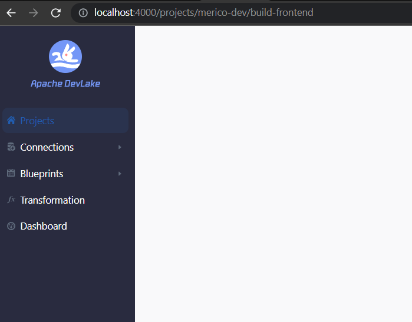Click the Apache DevLake title text
This screenshot has height=322, width=412.
[65, 84]
